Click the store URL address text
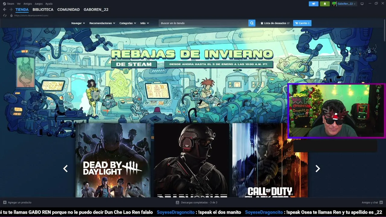The image size is (386, 217). coord(31,15)
